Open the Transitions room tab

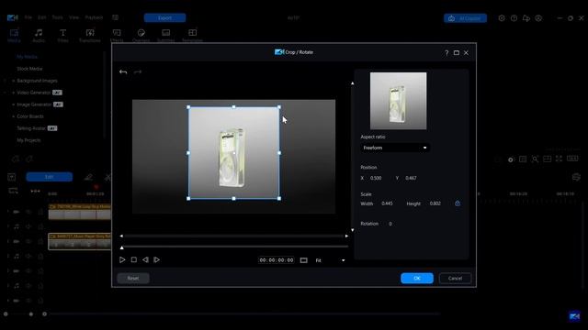[90, 36]
